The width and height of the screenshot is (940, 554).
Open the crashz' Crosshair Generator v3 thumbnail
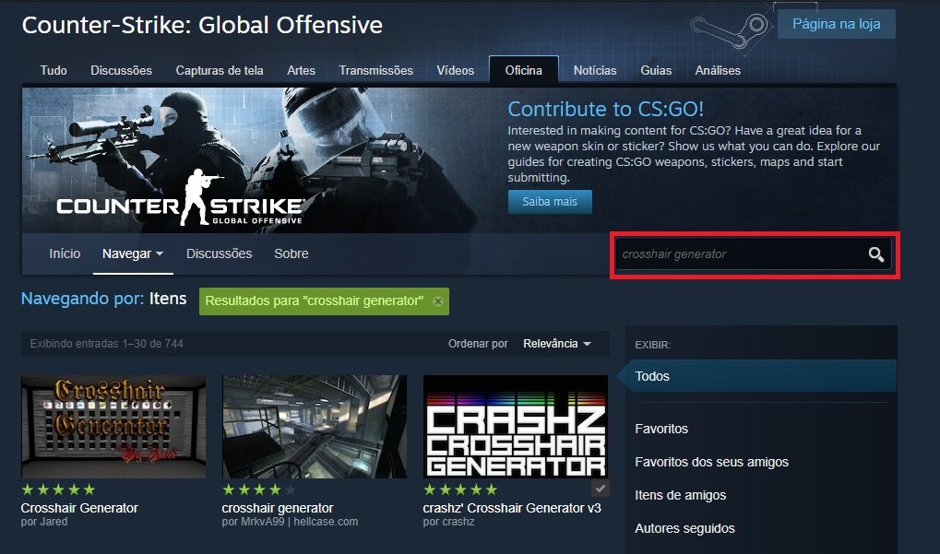pyautogui.click(x=516, y=427)
